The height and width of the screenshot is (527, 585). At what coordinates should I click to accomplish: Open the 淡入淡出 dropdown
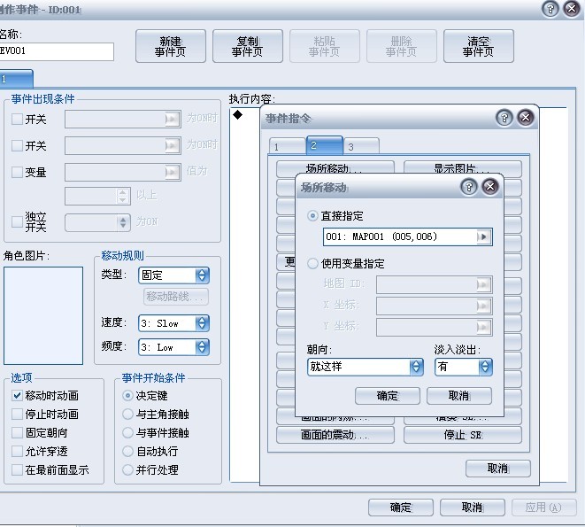463,367
